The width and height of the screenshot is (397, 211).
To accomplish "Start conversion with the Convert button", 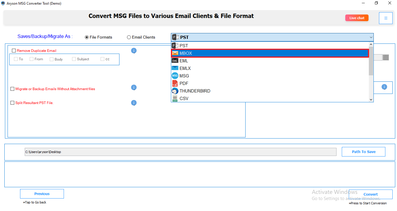I will click(x=371, y=194).
